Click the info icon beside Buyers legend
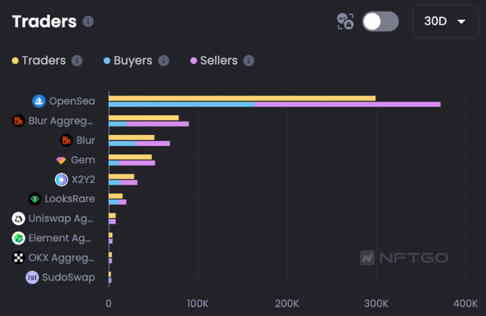Image resolution: width=486 pixels, height=316 pixels. (164, 61)
